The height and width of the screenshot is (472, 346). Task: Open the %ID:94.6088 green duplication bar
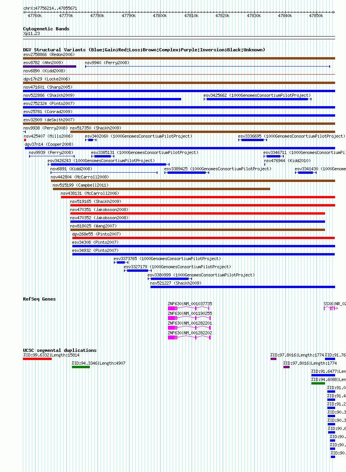tap(318, 383)
